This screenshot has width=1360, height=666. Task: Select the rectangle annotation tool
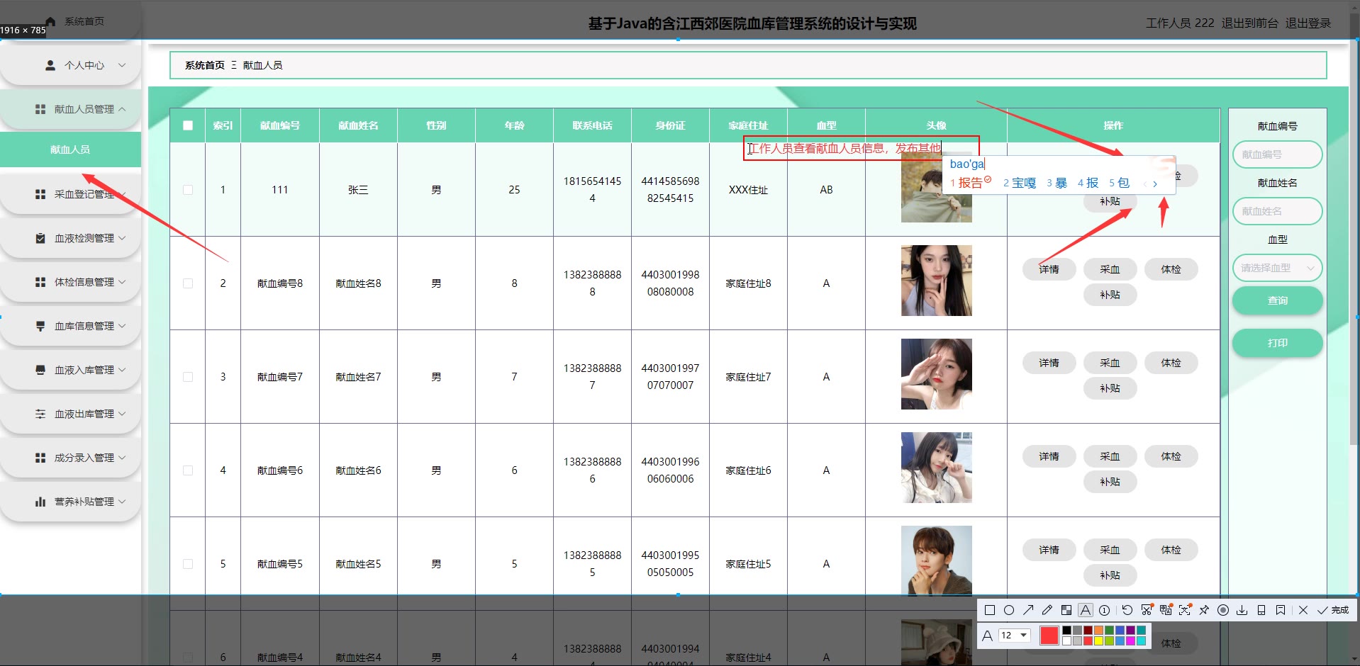pos(990,610)
